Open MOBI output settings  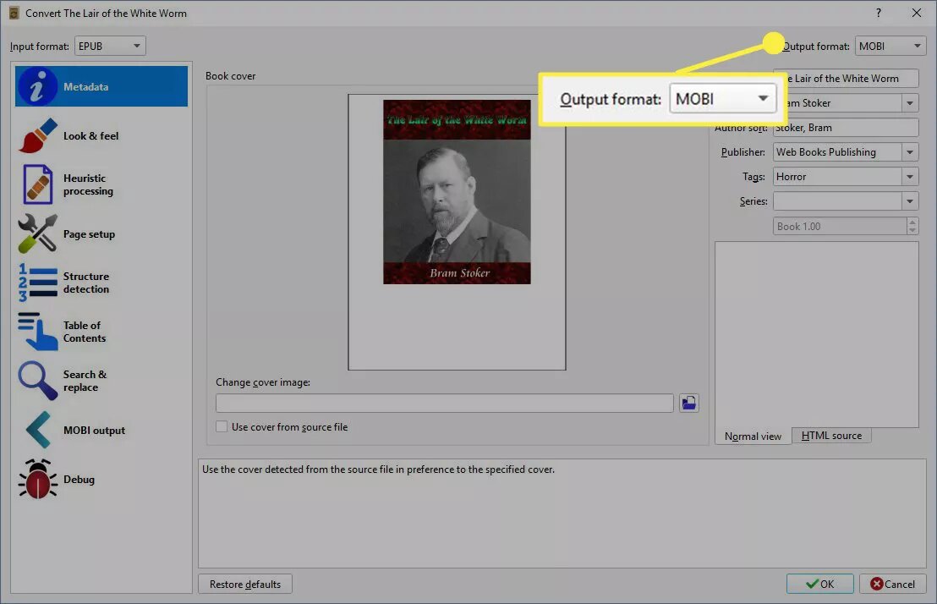93,430
